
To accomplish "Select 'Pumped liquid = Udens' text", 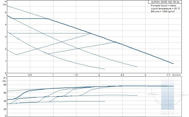I will click(x=163, y=6).
